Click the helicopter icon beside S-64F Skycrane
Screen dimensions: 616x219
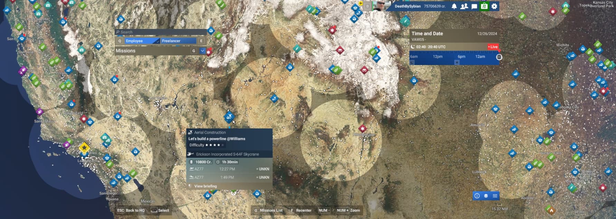click(190, 154)
